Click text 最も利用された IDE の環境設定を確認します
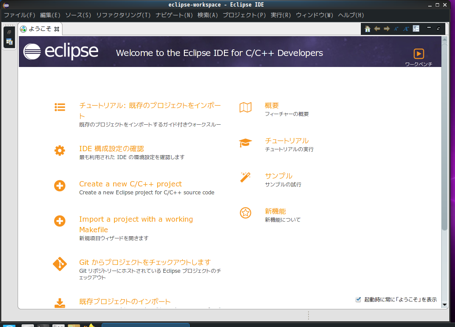The image size is (455, 327). (132, 157)
